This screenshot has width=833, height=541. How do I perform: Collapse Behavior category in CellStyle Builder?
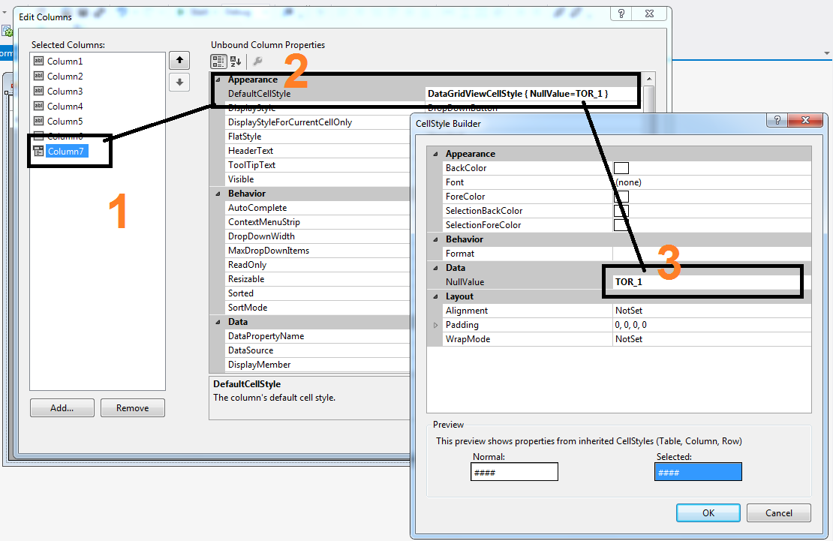tap(435, 239)
